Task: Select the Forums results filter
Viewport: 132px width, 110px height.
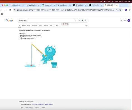Action: 46,26
